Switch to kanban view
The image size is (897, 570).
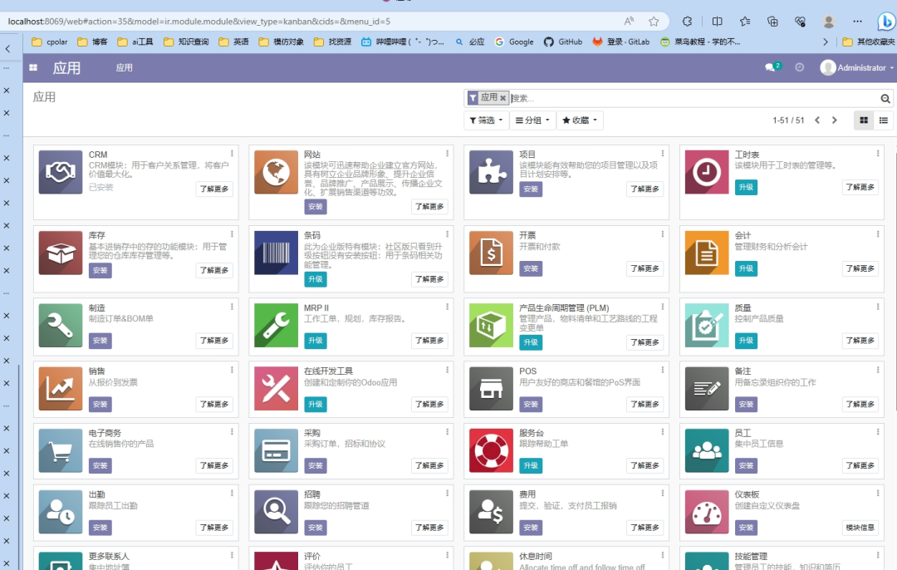click(x=864, y=120)
